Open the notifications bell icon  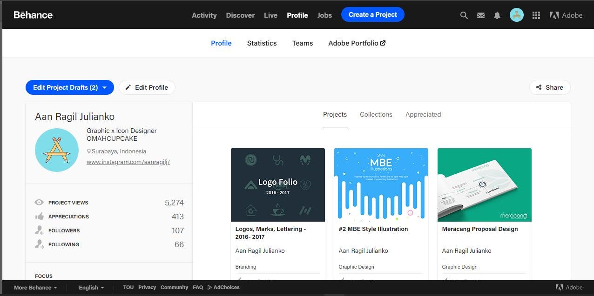click(497, 15)
